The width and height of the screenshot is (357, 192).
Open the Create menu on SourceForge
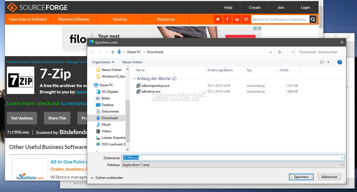[x=255, y=7]
